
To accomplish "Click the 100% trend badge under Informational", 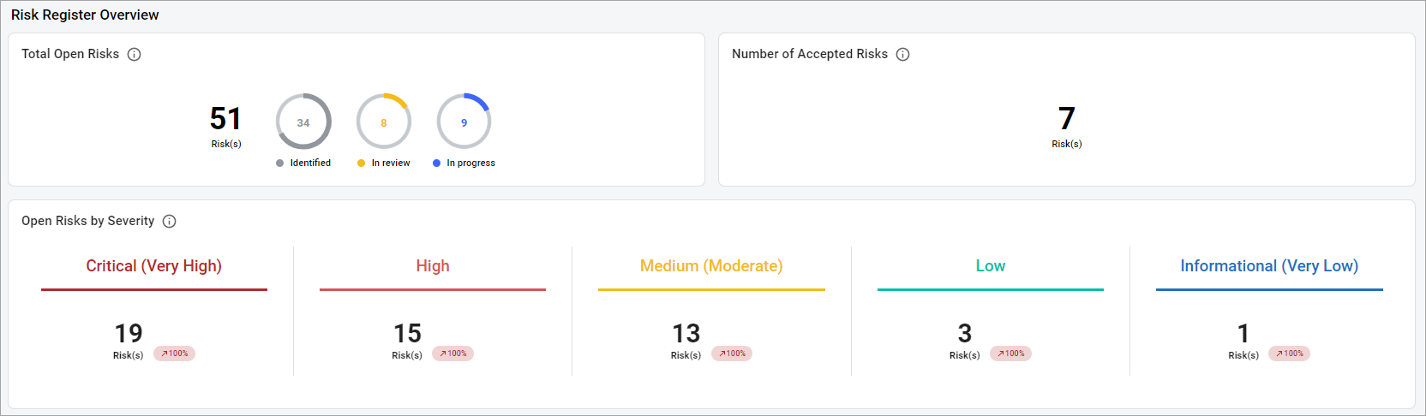I will pyautogui.click(x=1290, y=354).
